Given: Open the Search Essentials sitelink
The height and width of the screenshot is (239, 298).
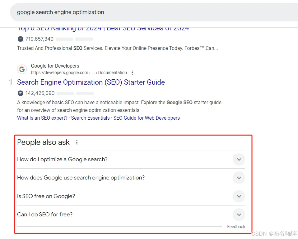Looking at the screenshot, I should tap(90, 118).
